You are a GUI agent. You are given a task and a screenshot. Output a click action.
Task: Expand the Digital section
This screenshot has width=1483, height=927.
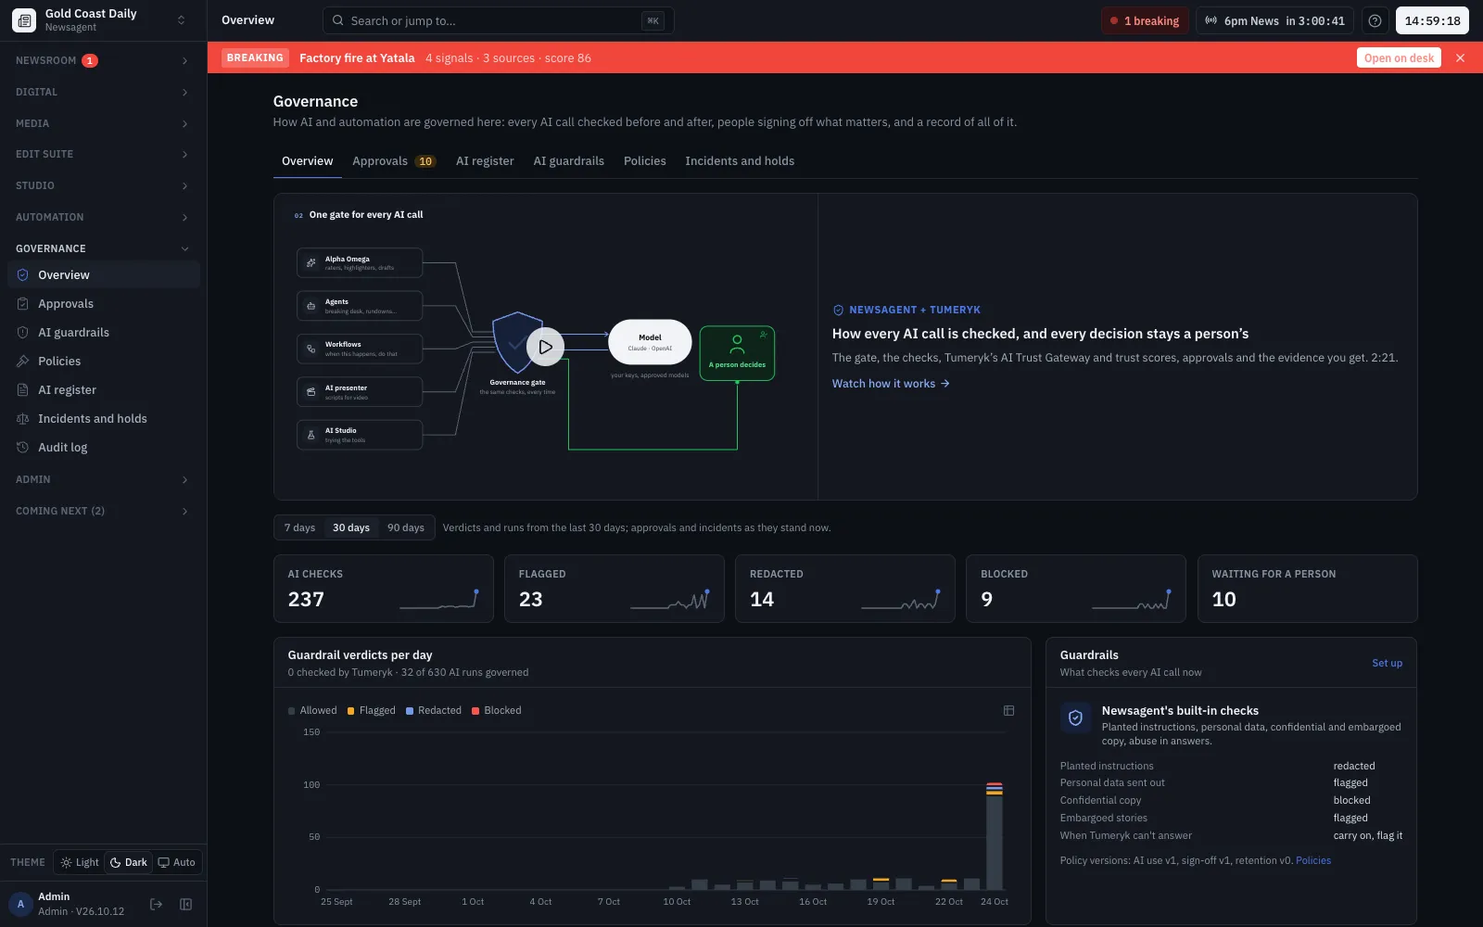[x=103, y=92]
